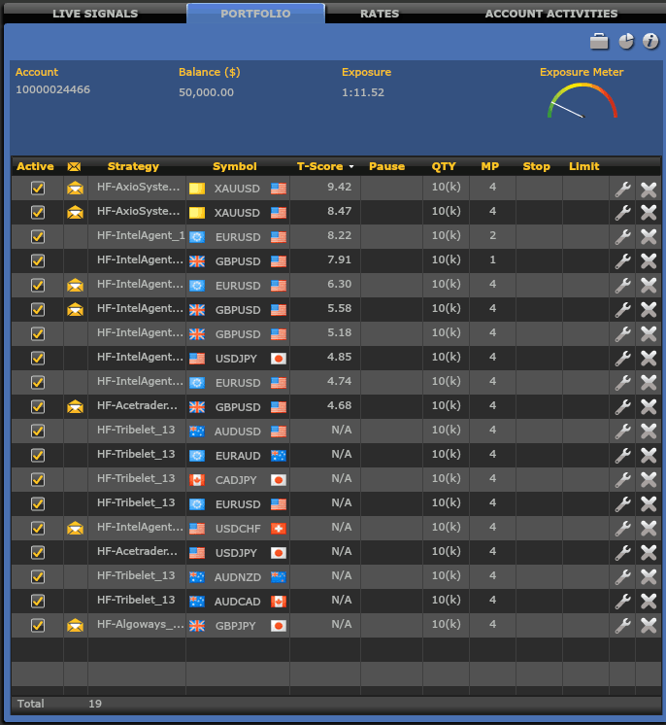666x725 pixels.
Task: Go to Account Activities tab
Action: click(x=551, y=14)
